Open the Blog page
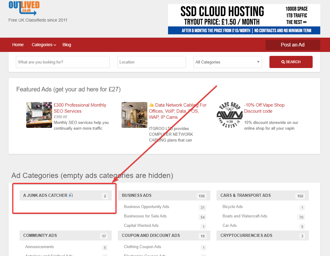Screen dimensions: 330x256 [67, 45]
